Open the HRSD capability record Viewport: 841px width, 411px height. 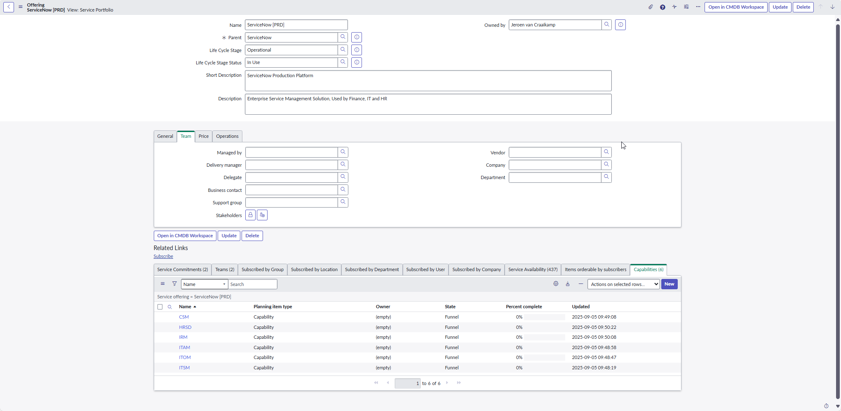coord(185,327)
